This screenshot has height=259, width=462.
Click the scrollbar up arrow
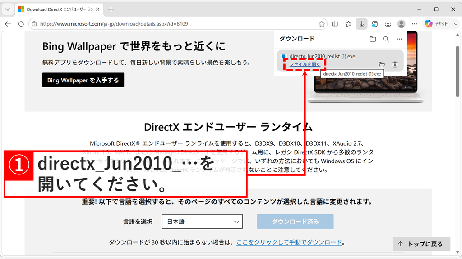457,35
